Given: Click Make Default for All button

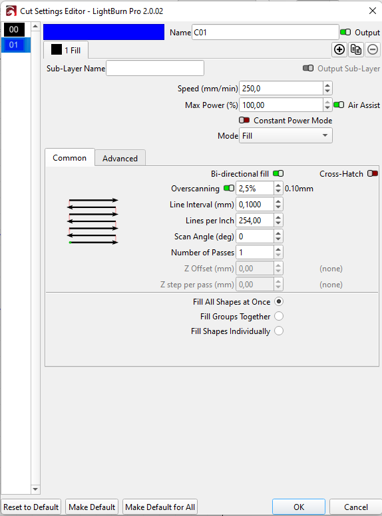Looking at the screenshot, I should [160, 507].
